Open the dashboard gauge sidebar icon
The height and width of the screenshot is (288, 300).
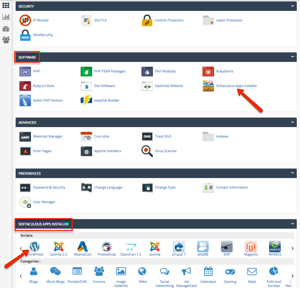click(6, 29)
